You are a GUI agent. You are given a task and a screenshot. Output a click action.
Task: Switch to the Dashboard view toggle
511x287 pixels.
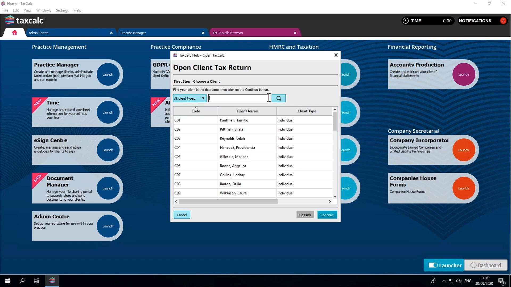point(486,265)
